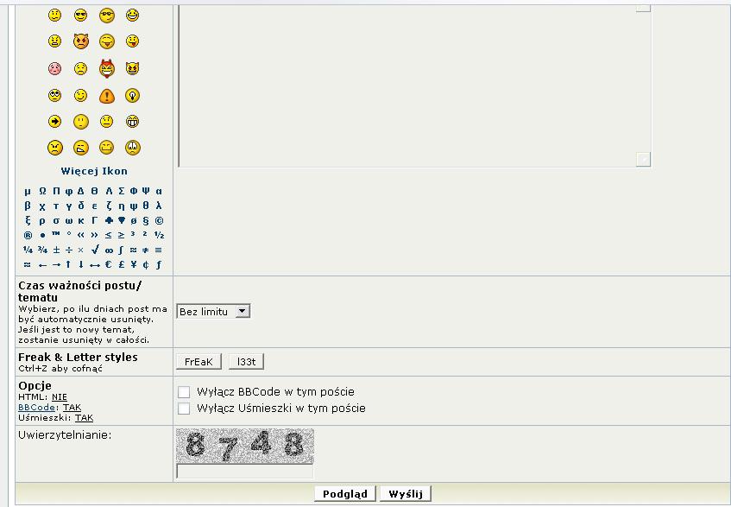Screen dimensions: 731x507
Task: Insert the yellow arrow emoticon
Action: 55,121
